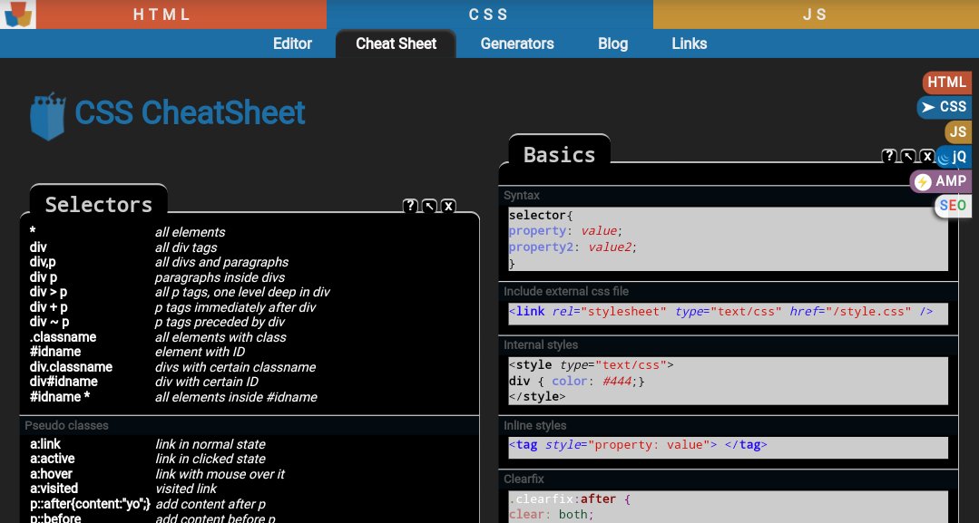Open the Links page
Viewport: 979px width, 523px height.
click(690, 44)
